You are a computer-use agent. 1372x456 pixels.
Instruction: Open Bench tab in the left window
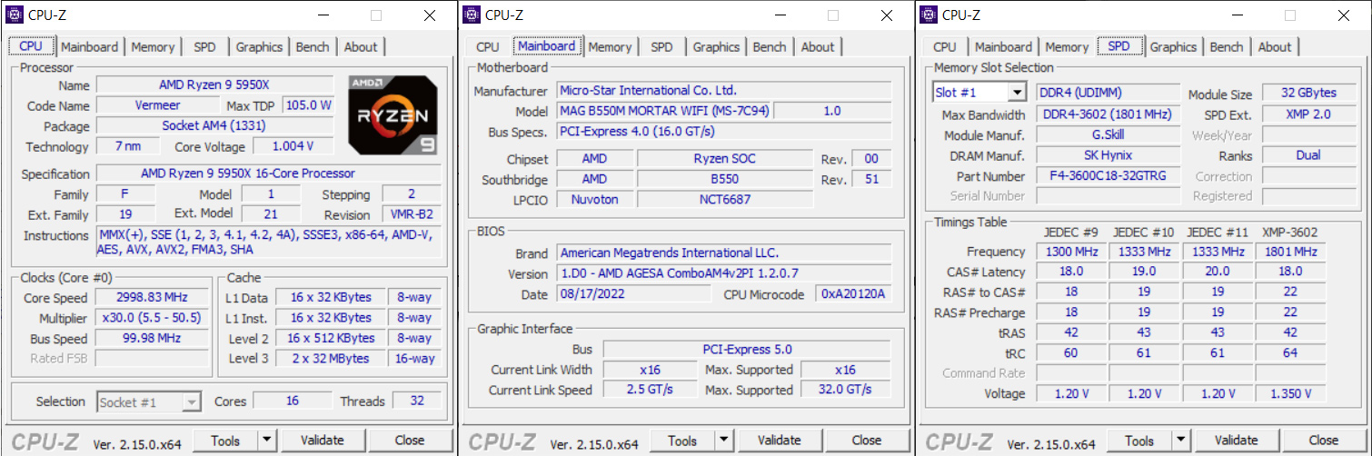coord(313,47)
